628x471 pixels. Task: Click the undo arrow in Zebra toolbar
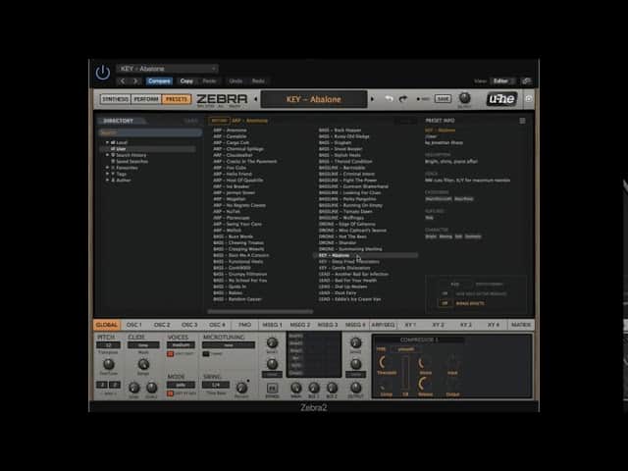tap(389, 99)
